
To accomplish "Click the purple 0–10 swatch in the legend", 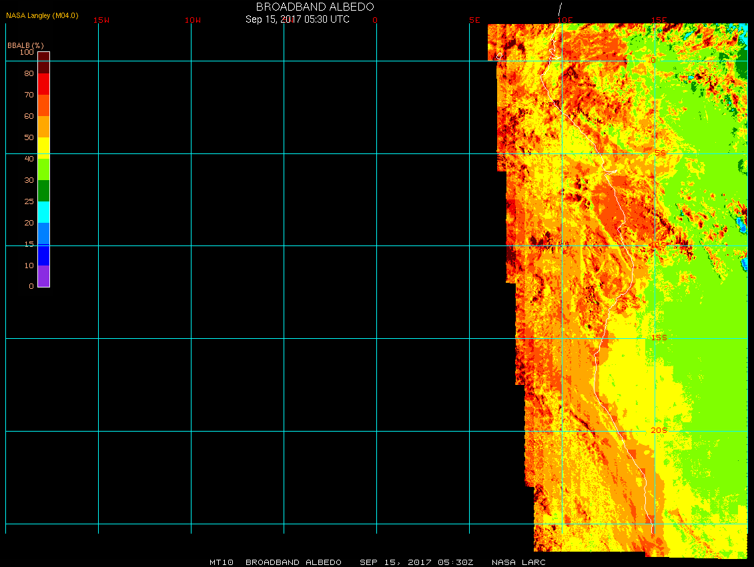I will point(43,276).
